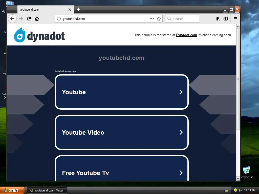Open the Windows Start menu
This screenshot has height=194, width=259.
pyautogui.click(x=12, y=190)
